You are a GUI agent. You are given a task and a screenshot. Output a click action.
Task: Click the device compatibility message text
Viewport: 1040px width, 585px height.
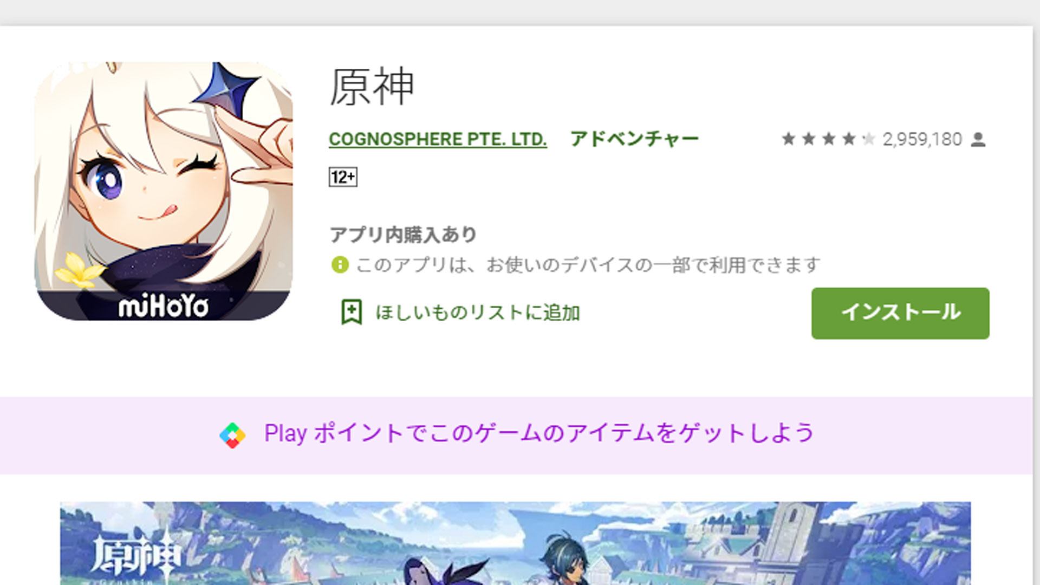pos(588,265)
